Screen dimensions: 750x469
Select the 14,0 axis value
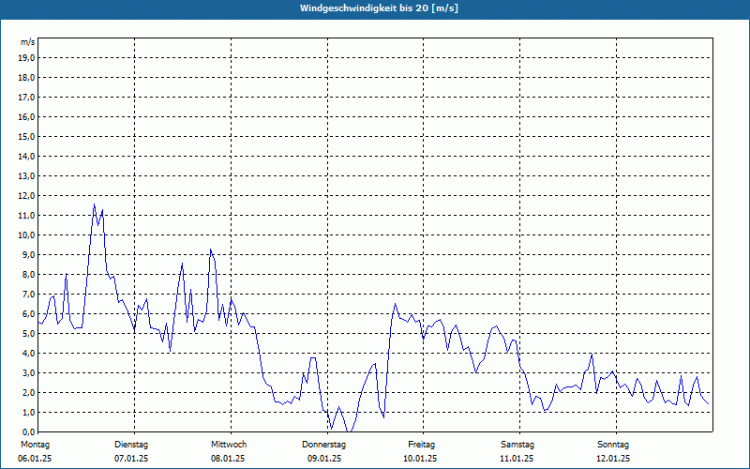point(27,156)
